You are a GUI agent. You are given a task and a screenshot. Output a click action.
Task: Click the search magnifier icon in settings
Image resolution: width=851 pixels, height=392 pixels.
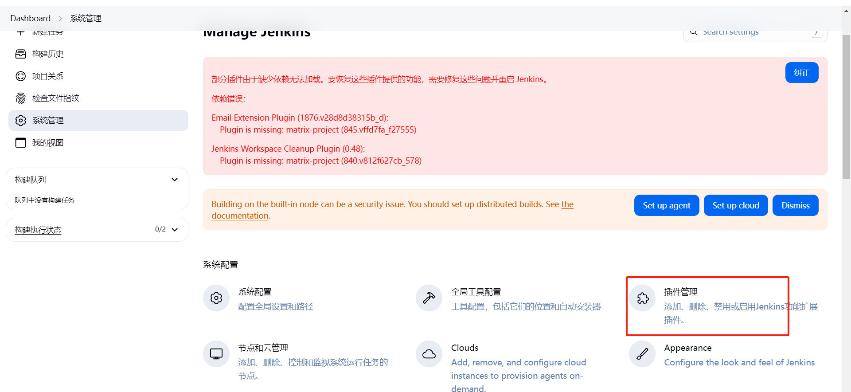(x=694, y=32)
